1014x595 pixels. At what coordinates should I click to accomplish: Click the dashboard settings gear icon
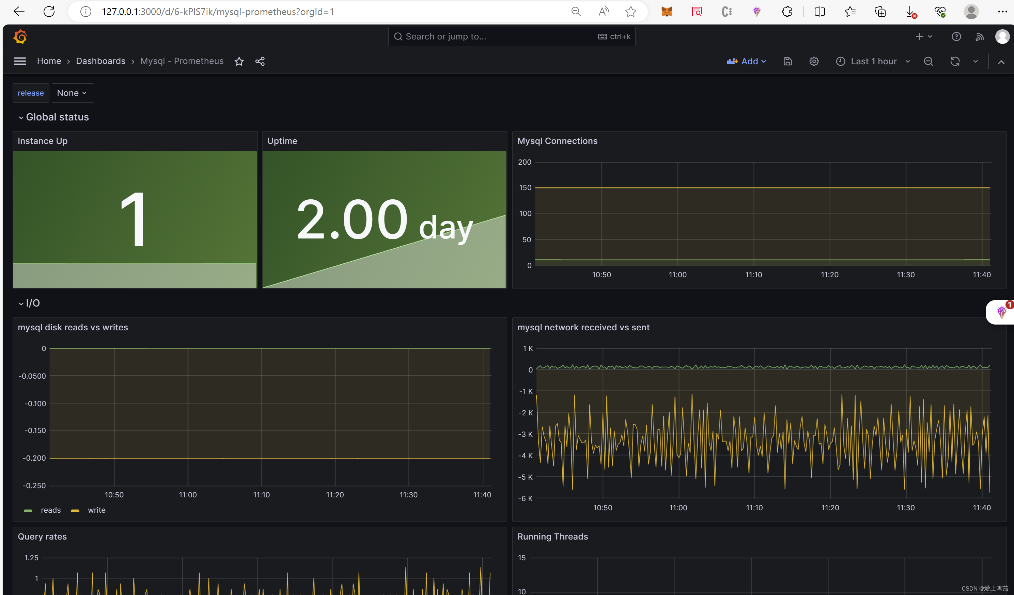[813, 61]
